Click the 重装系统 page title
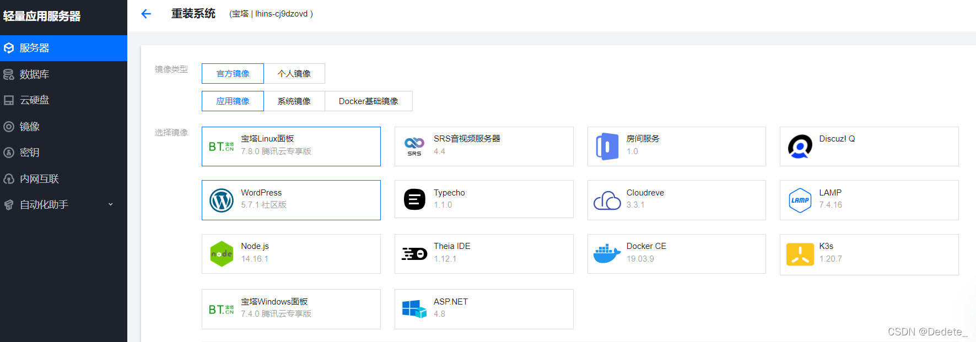Screen dimensions: 976x342 [x=193, y=14]
